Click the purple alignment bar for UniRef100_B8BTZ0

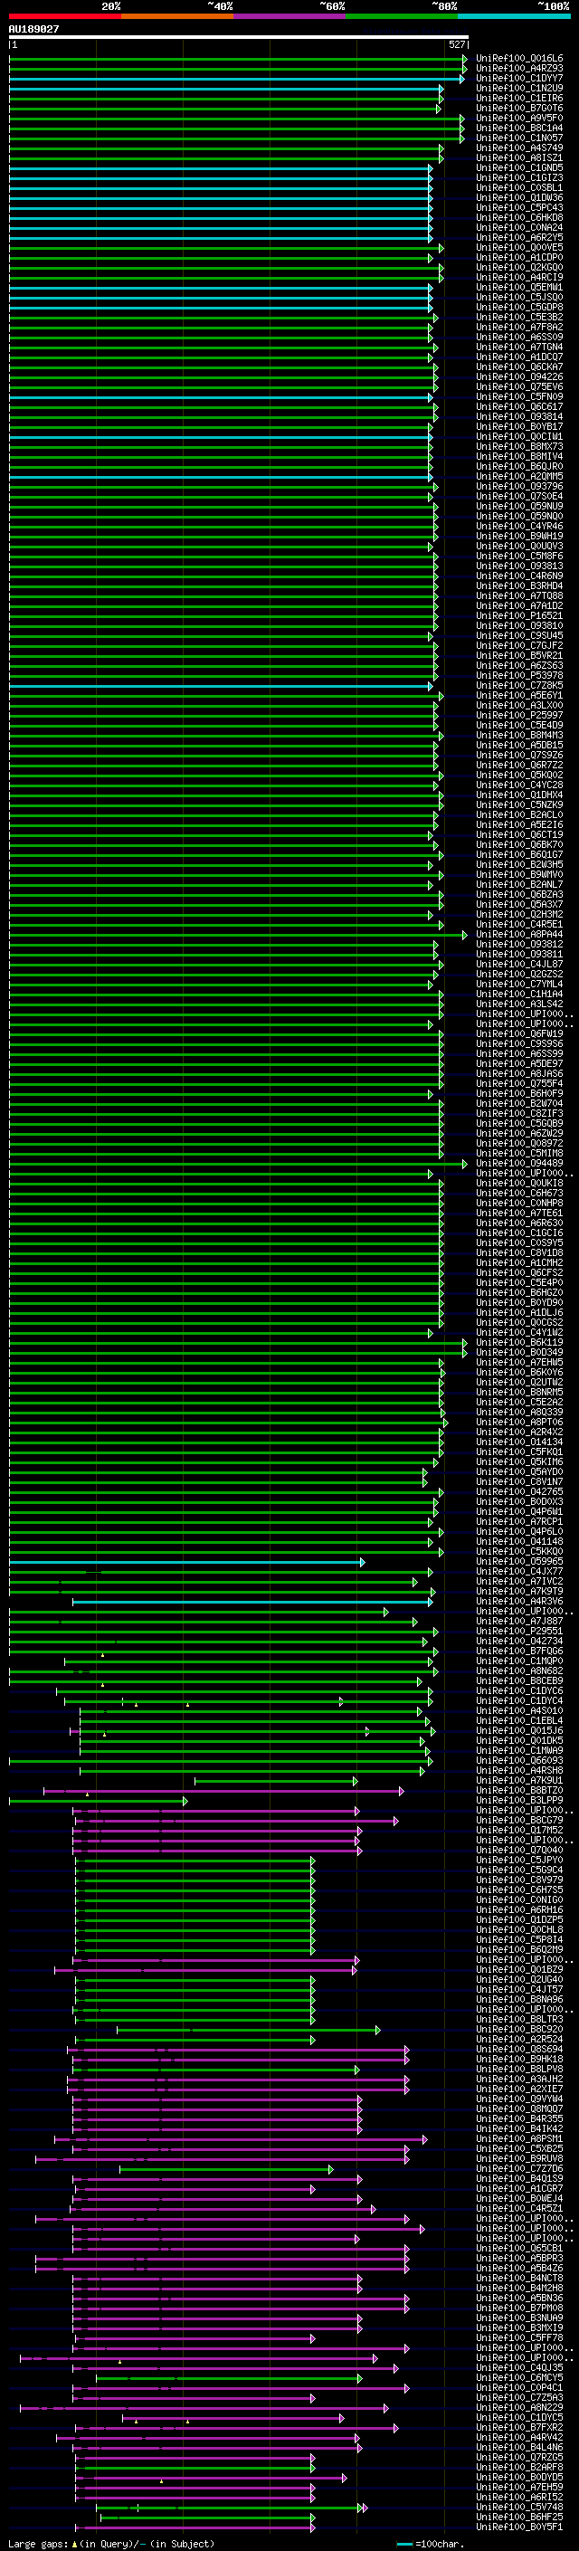[x=223, y=1791]
